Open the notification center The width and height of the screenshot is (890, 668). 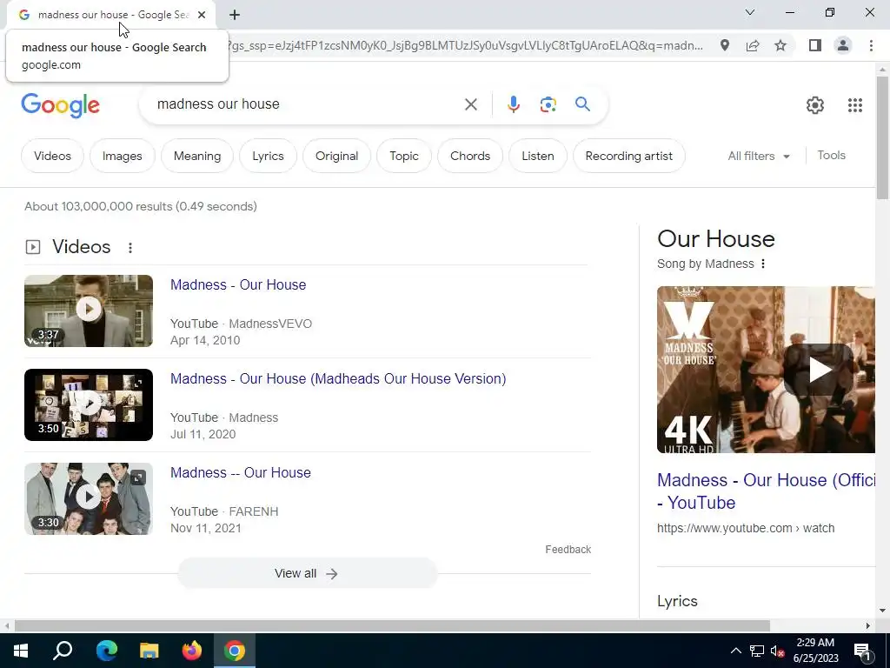pos(863,651)
